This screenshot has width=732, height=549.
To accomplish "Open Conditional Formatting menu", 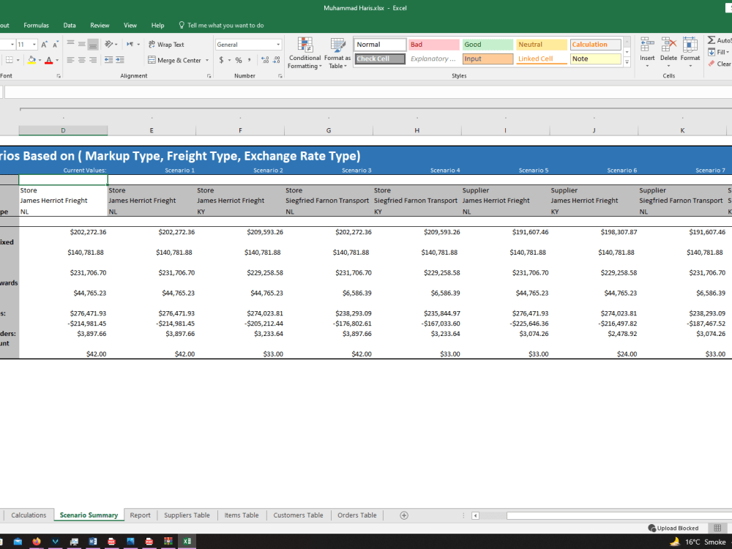I will (x=305, y=53).
